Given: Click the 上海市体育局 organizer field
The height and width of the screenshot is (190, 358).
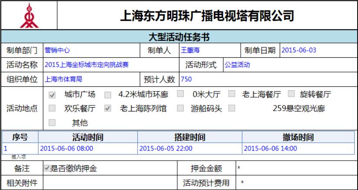Looking at the screenshot, I should pyautogui.click(x=92, y=79).
